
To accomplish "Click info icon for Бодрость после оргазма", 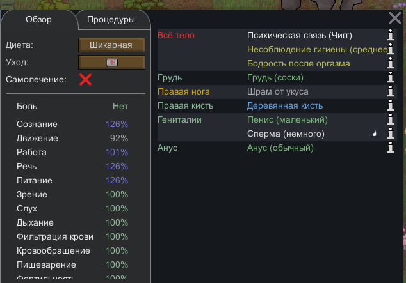I will click(389, 64).
